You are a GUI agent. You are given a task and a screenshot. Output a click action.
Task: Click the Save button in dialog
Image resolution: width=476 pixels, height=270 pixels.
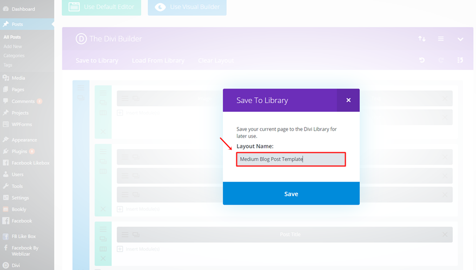291,194
